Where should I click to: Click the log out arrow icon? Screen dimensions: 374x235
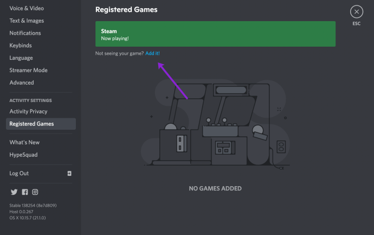[x=69, y=173]
